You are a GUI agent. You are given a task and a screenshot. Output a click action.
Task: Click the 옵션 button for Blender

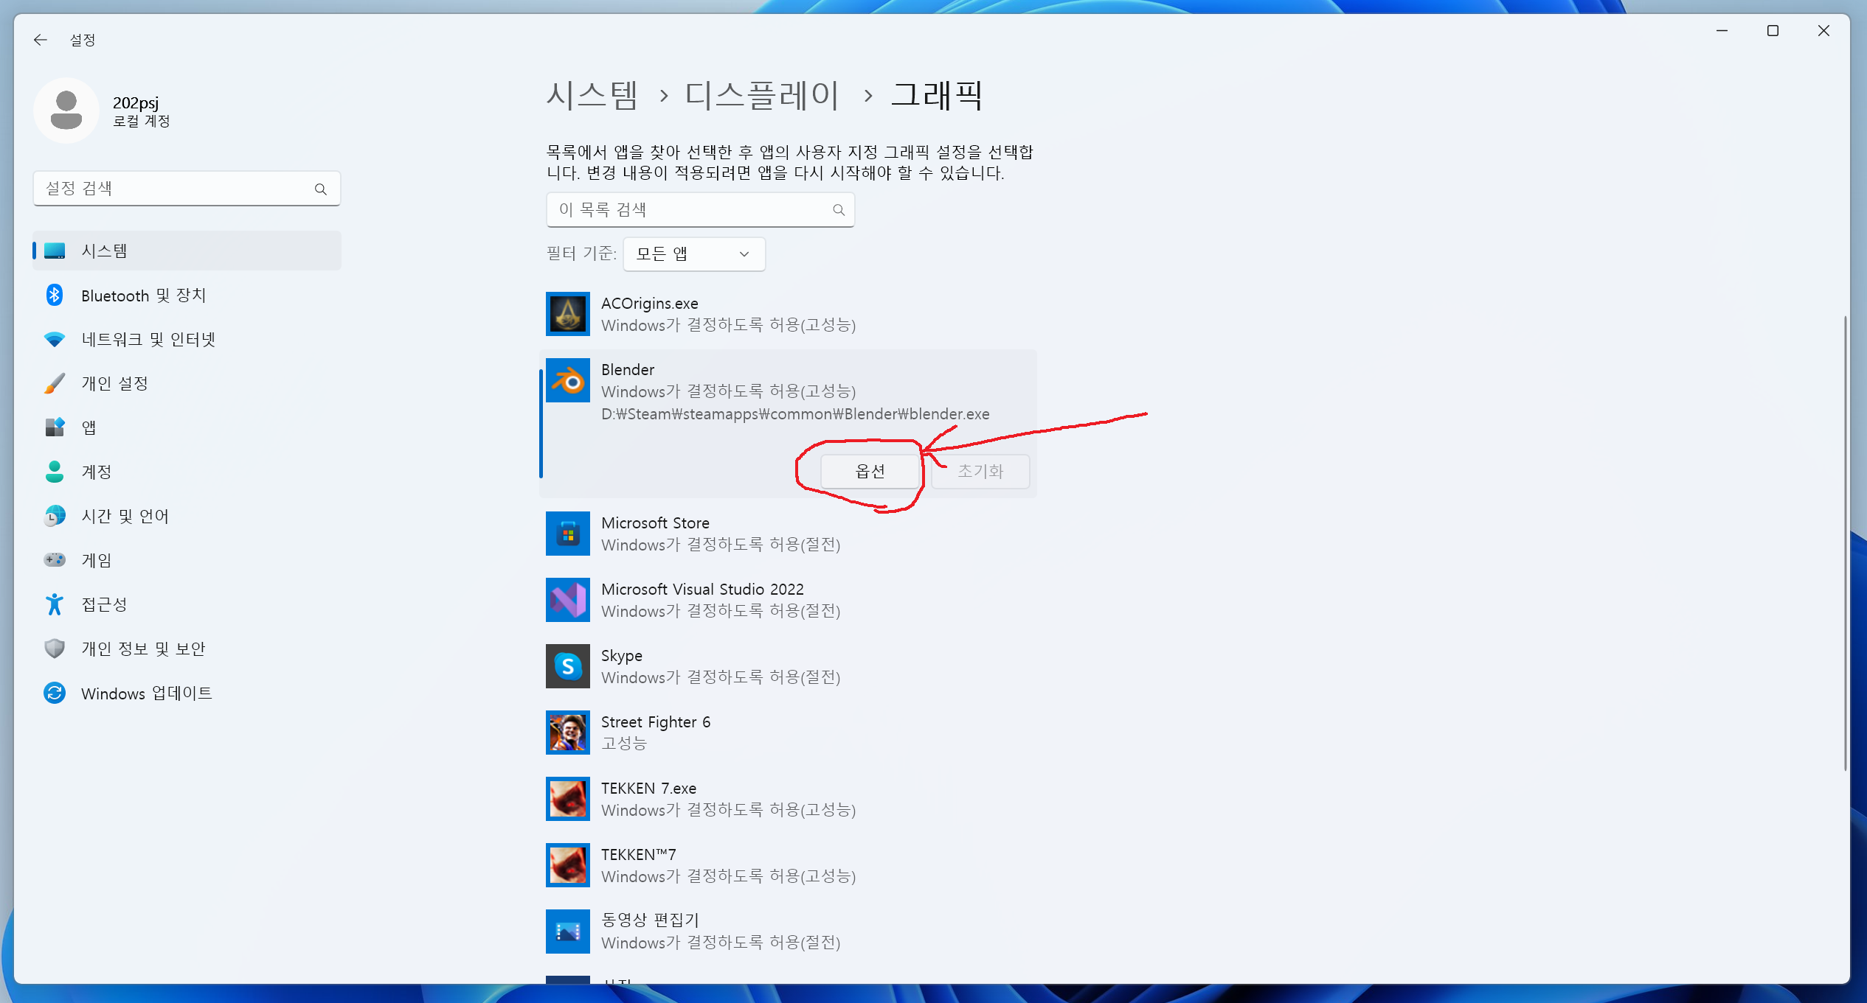click(870, 472)
